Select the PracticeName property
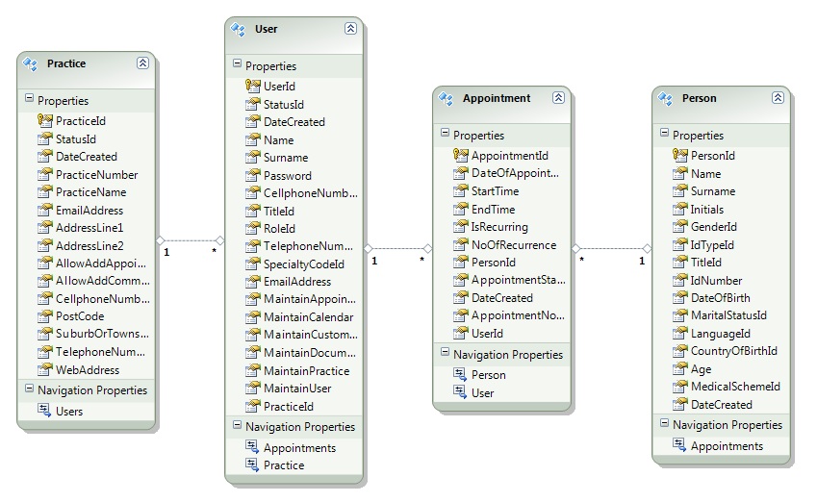 [90, 192]
